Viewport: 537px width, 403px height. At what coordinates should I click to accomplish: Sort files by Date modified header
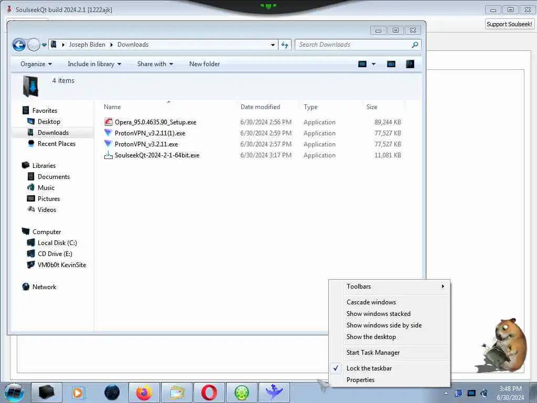pos(260,107)
